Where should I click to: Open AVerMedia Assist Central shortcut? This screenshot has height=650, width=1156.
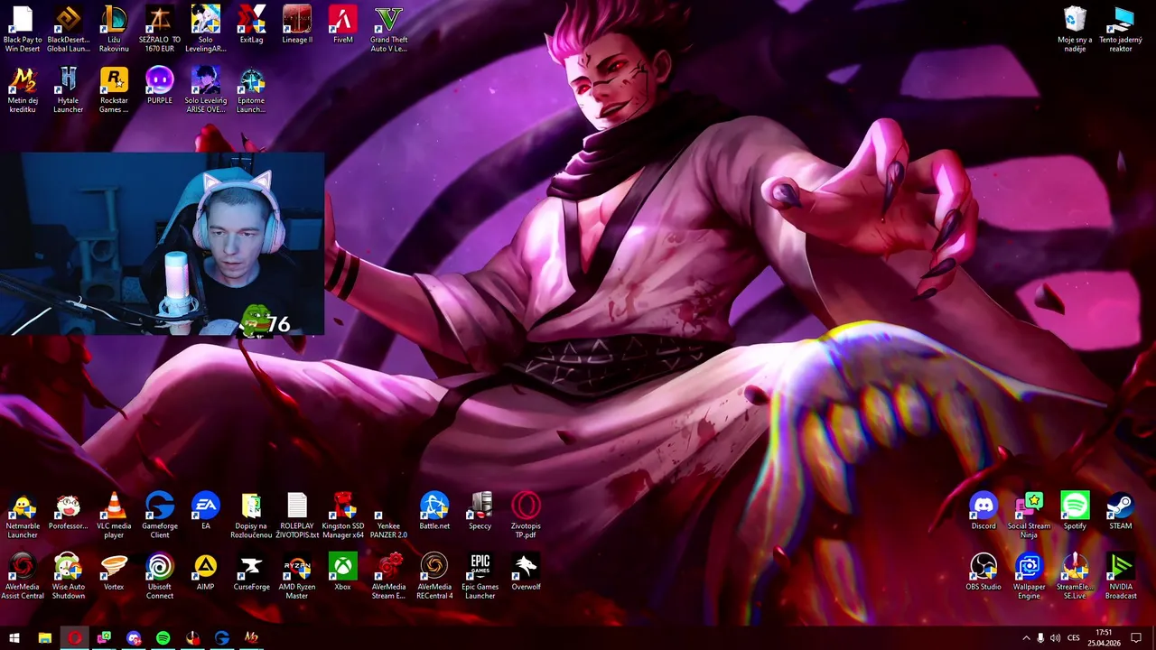pos(23,577)
